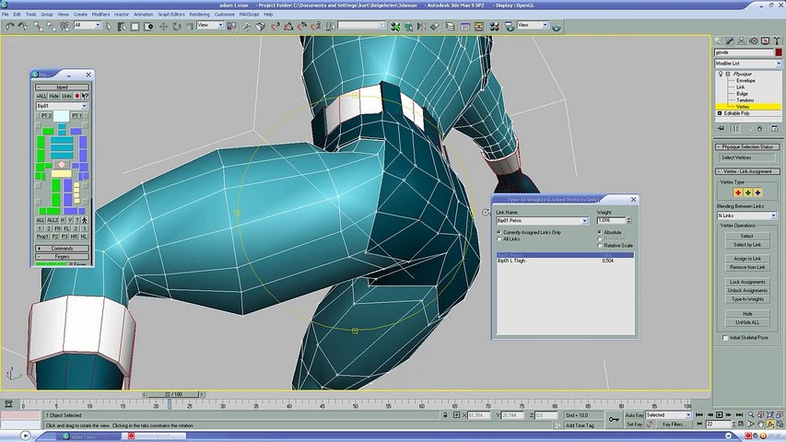Select the All Links radio button

[x=499, y=238]
